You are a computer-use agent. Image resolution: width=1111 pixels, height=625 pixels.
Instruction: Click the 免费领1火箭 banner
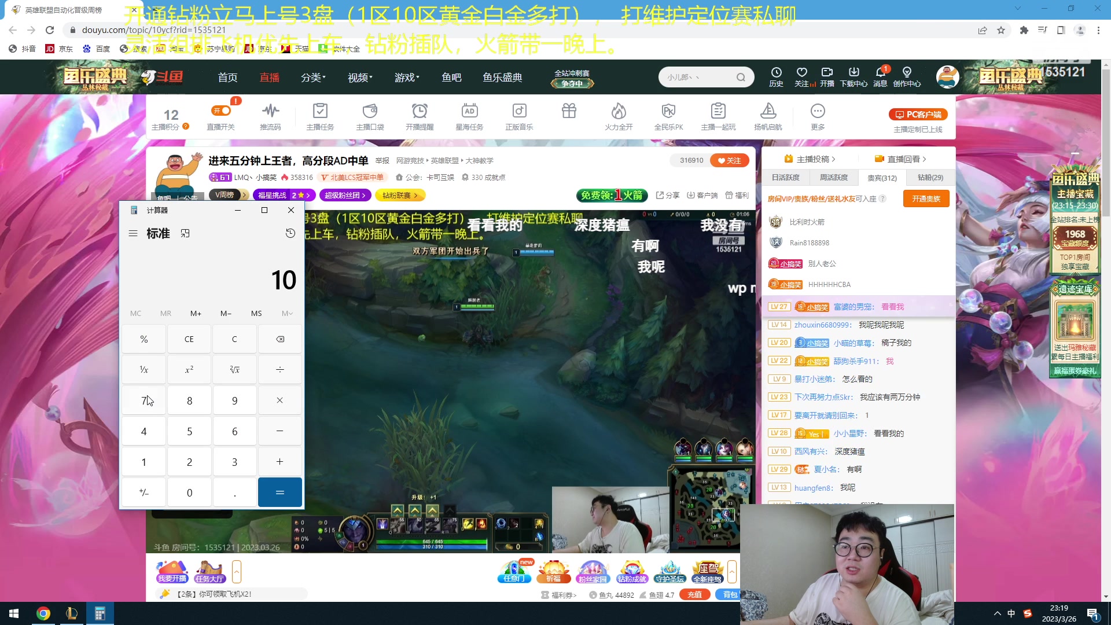[x=612, y=195]
